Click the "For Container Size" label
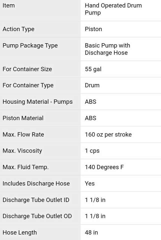The image size is (161, 240). pyautogui.click(x=27, y=69)
